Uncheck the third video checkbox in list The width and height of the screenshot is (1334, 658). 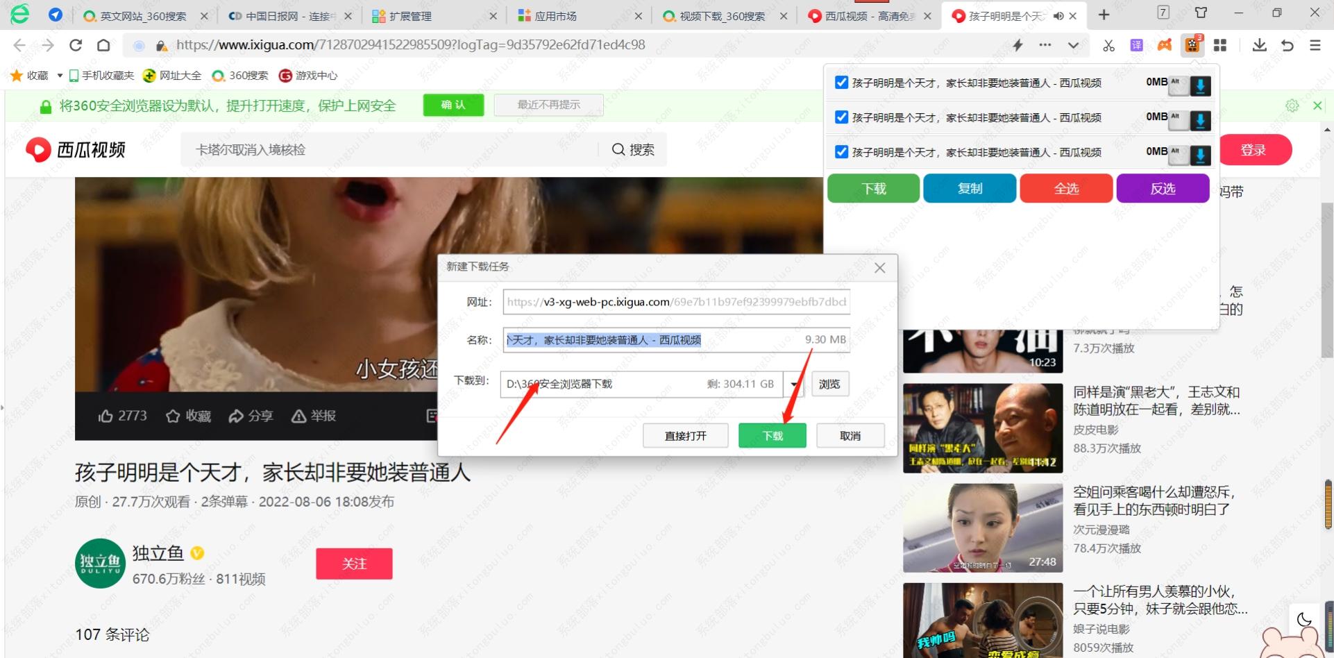pyautogui.click(x=841, y=152)
